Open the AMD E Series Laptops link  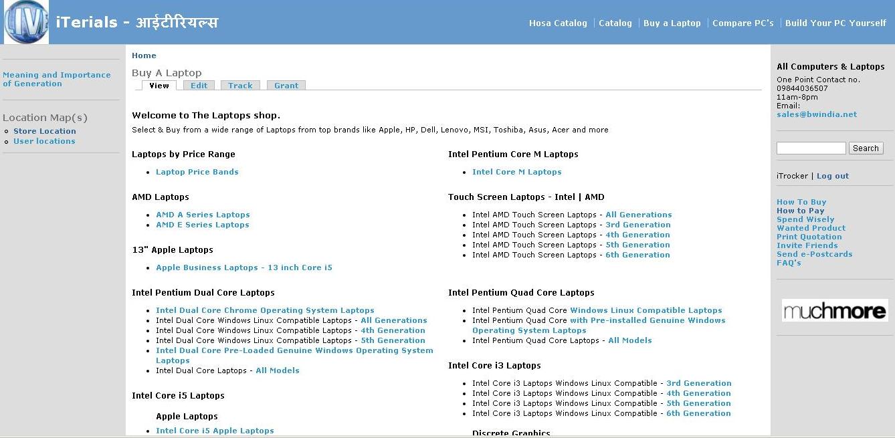(x=203, y=225)
